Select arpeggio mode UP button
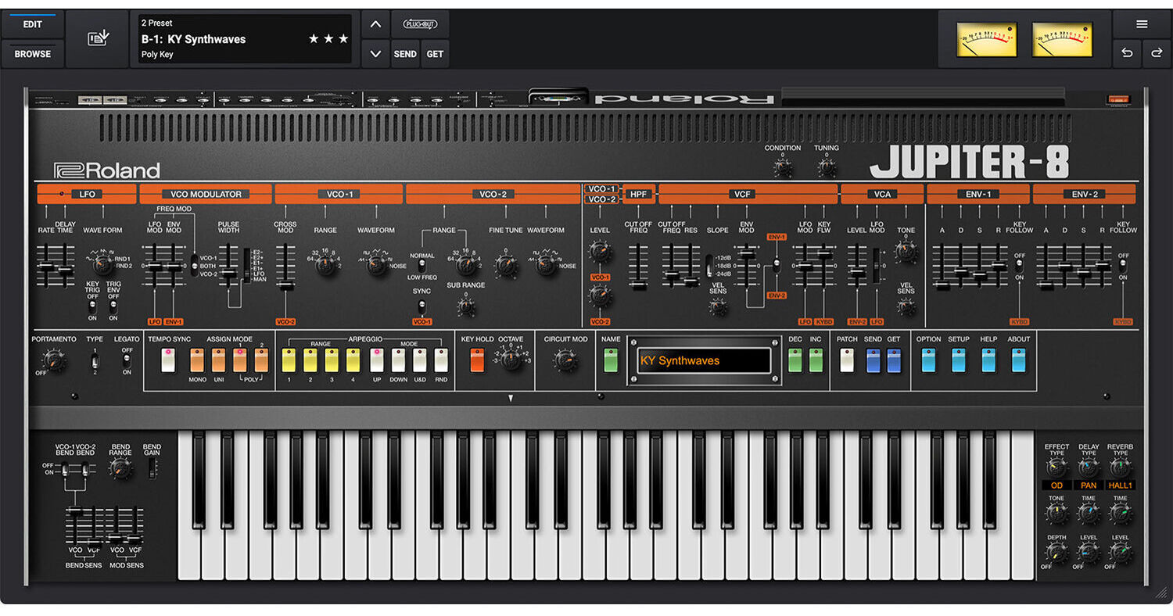1173x616 pixels. 377,360
